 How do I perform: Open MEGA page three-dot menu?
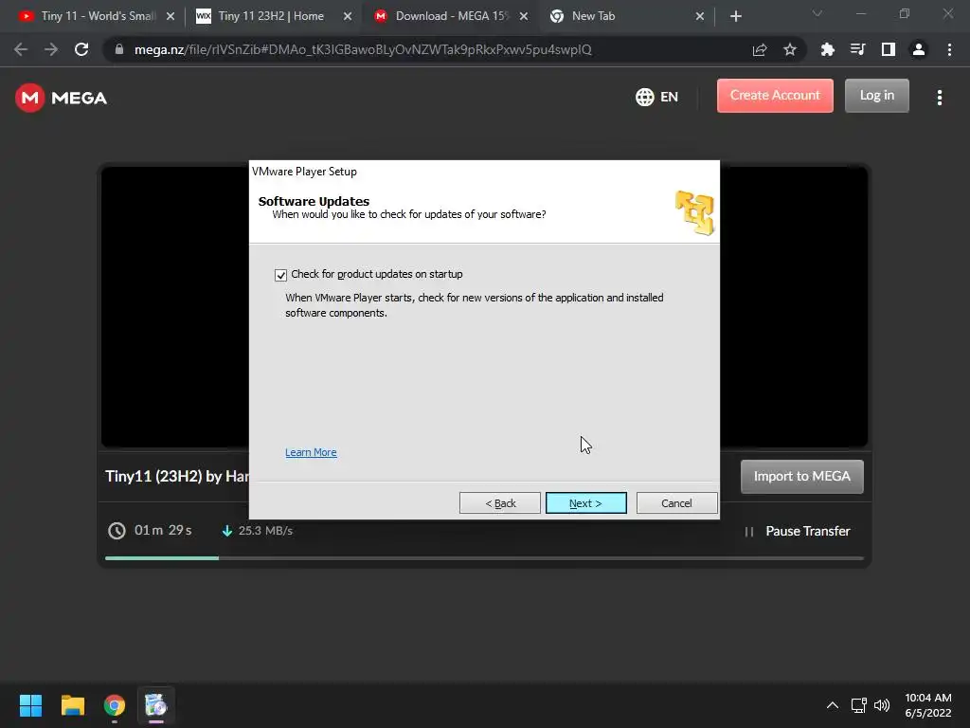point(939,98)
